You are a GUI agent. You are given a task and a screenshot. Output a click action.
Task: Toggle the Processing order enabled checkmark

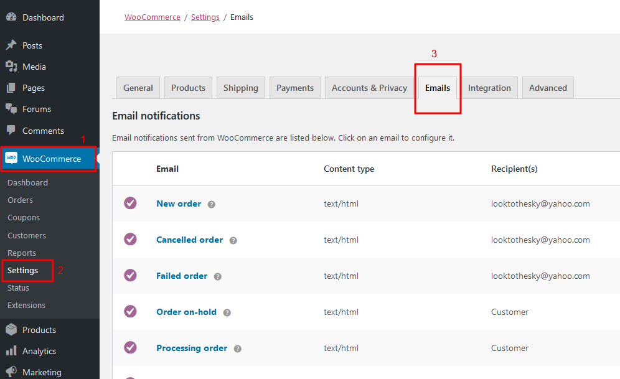click(131, 347)
